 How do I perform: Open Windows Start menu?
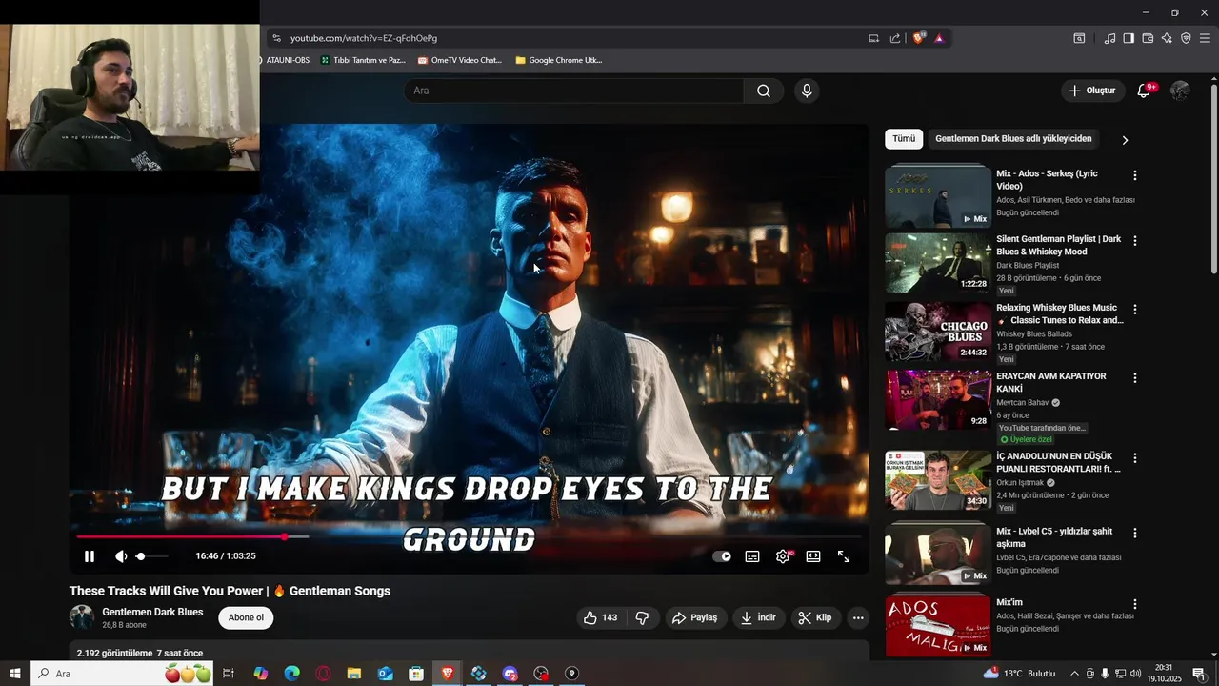coord(15,674)
